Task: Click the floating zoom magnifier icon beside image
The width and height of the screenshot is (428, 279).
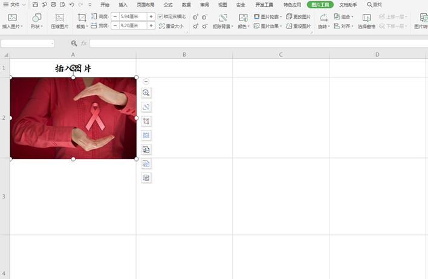Action: 146,93
